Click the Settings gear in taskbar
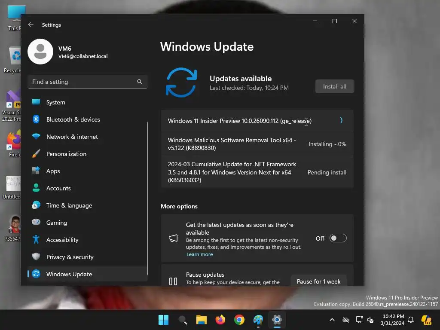Viewport: 440px width, 330px height. [277, 320]
